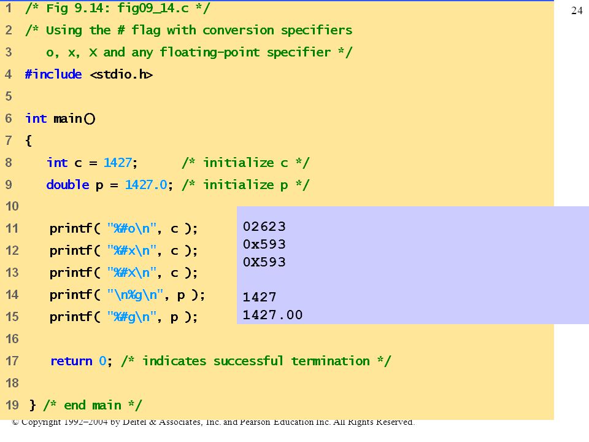Select the stdio.h header text
This screenshot has width=589, height=442.
point(121,74)
